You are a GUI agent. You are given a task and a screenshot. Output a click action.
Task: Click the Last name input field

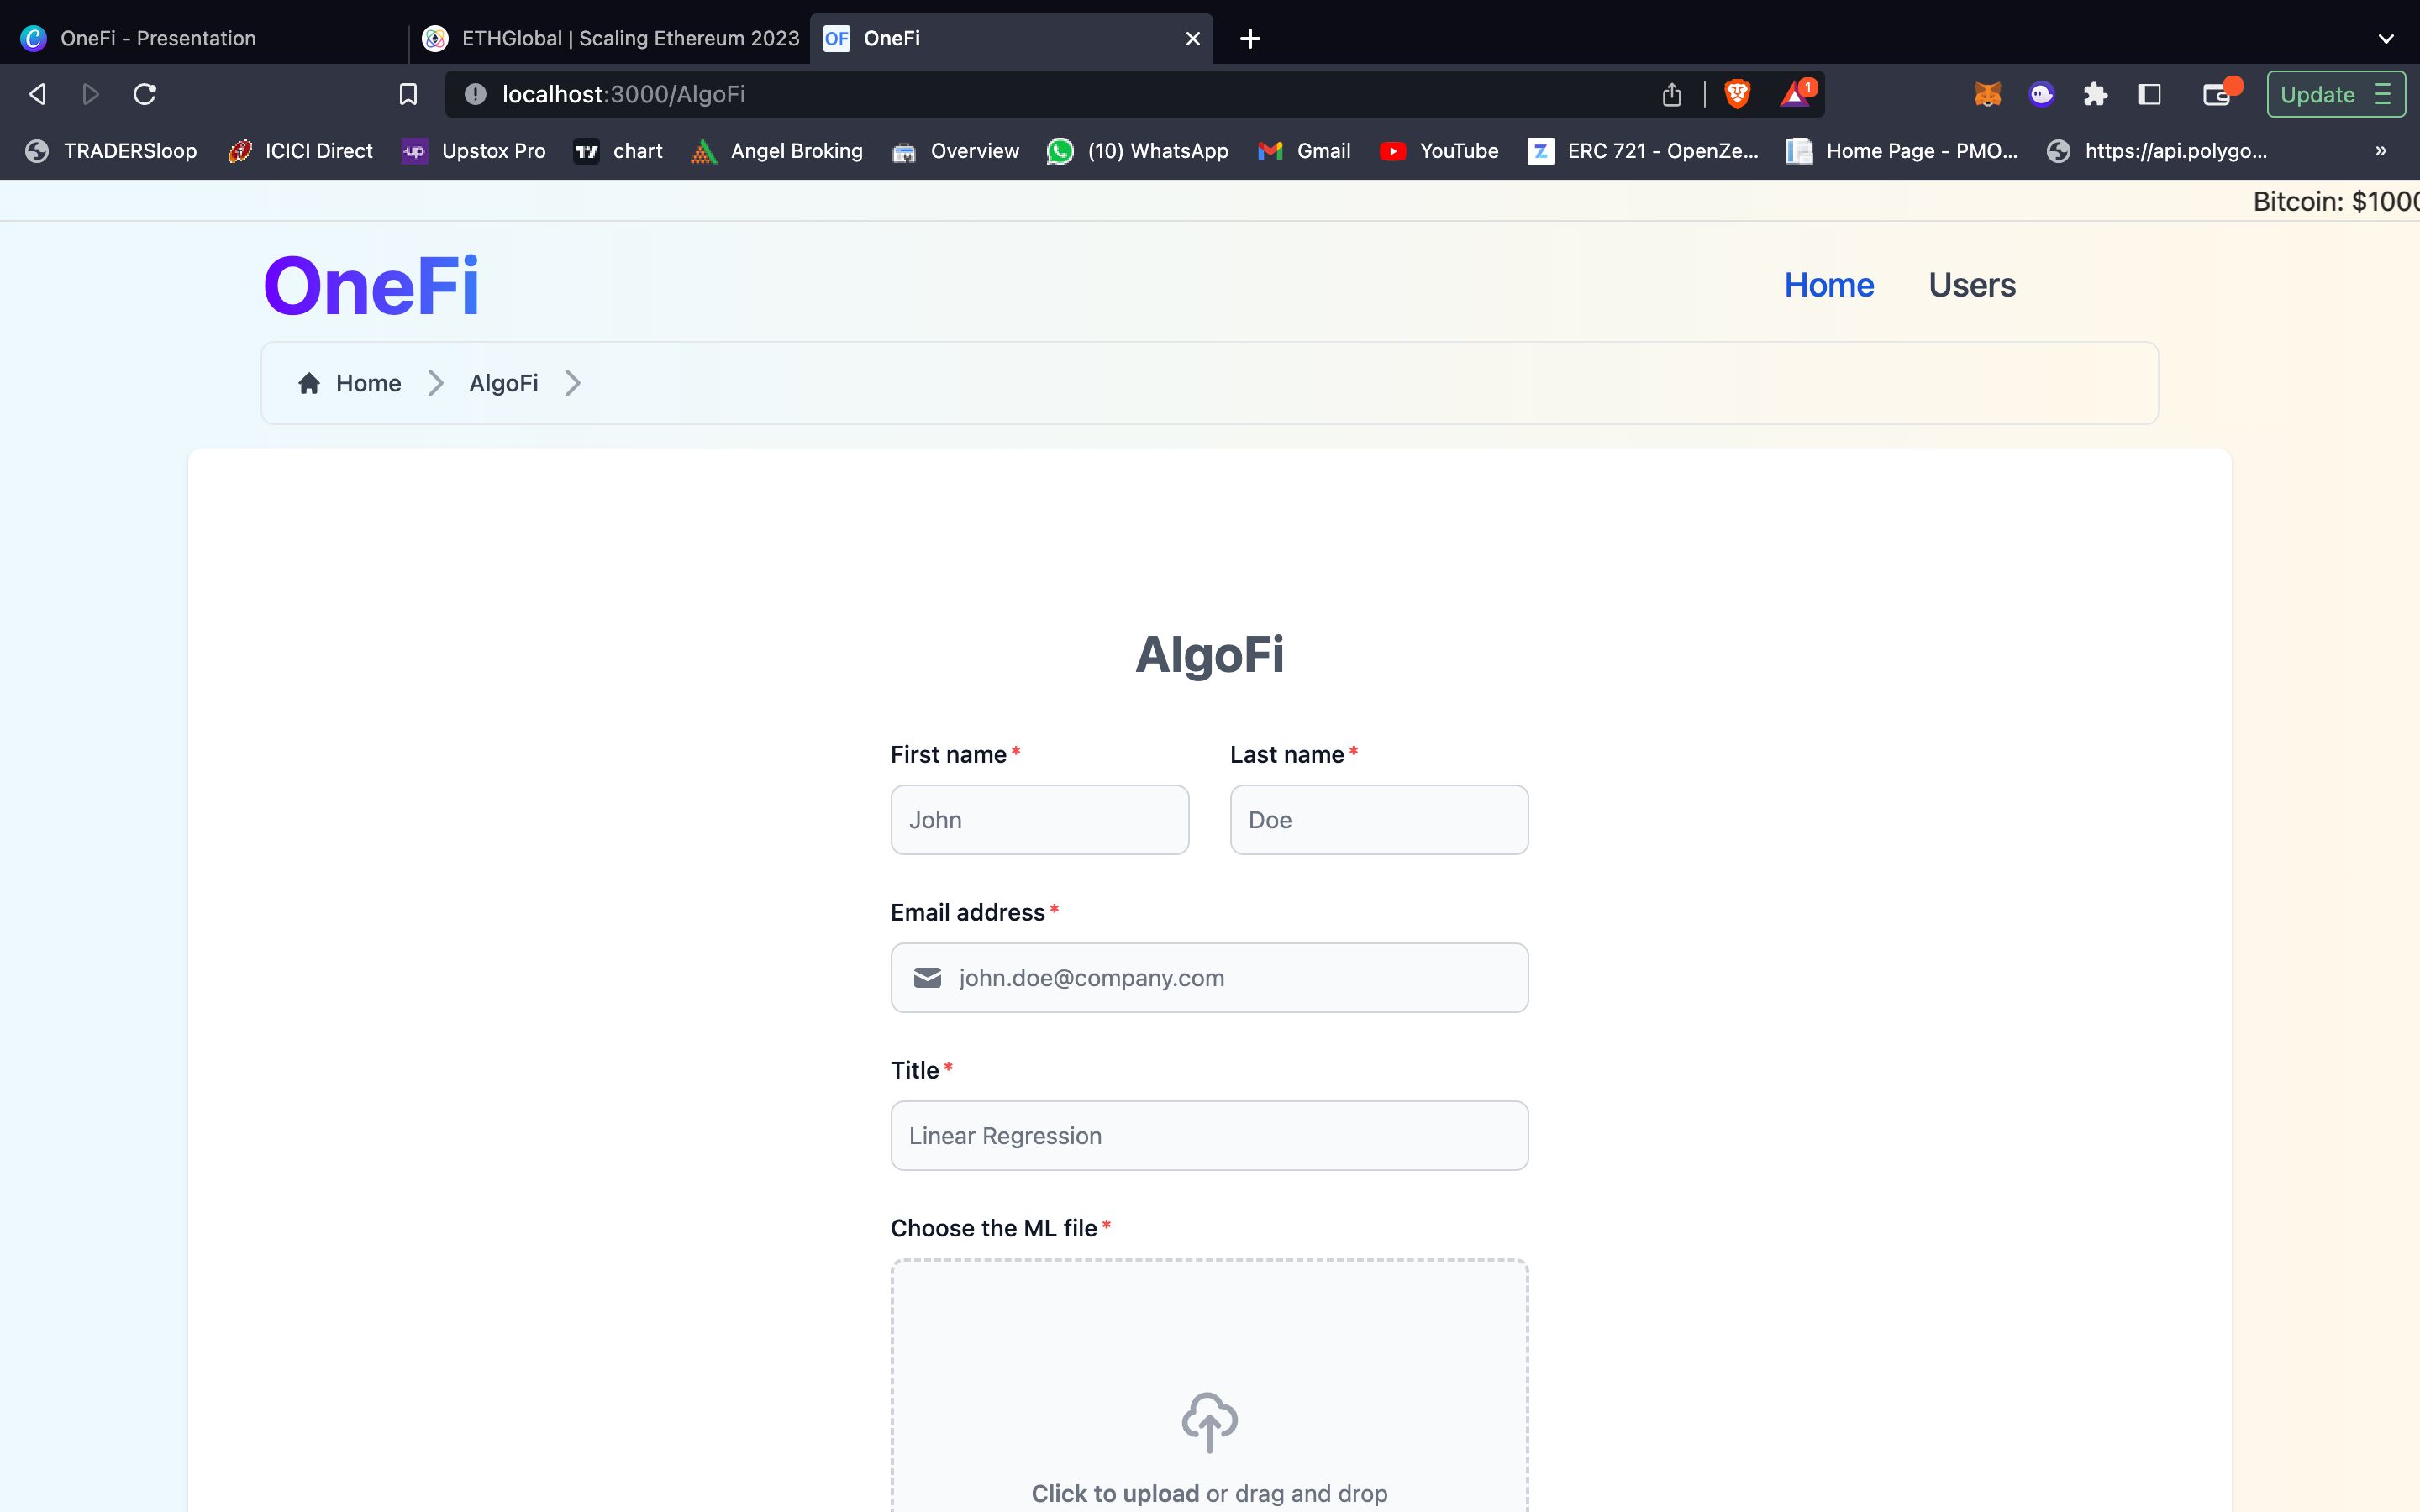pyautogui.click(x=1378, y=819)
